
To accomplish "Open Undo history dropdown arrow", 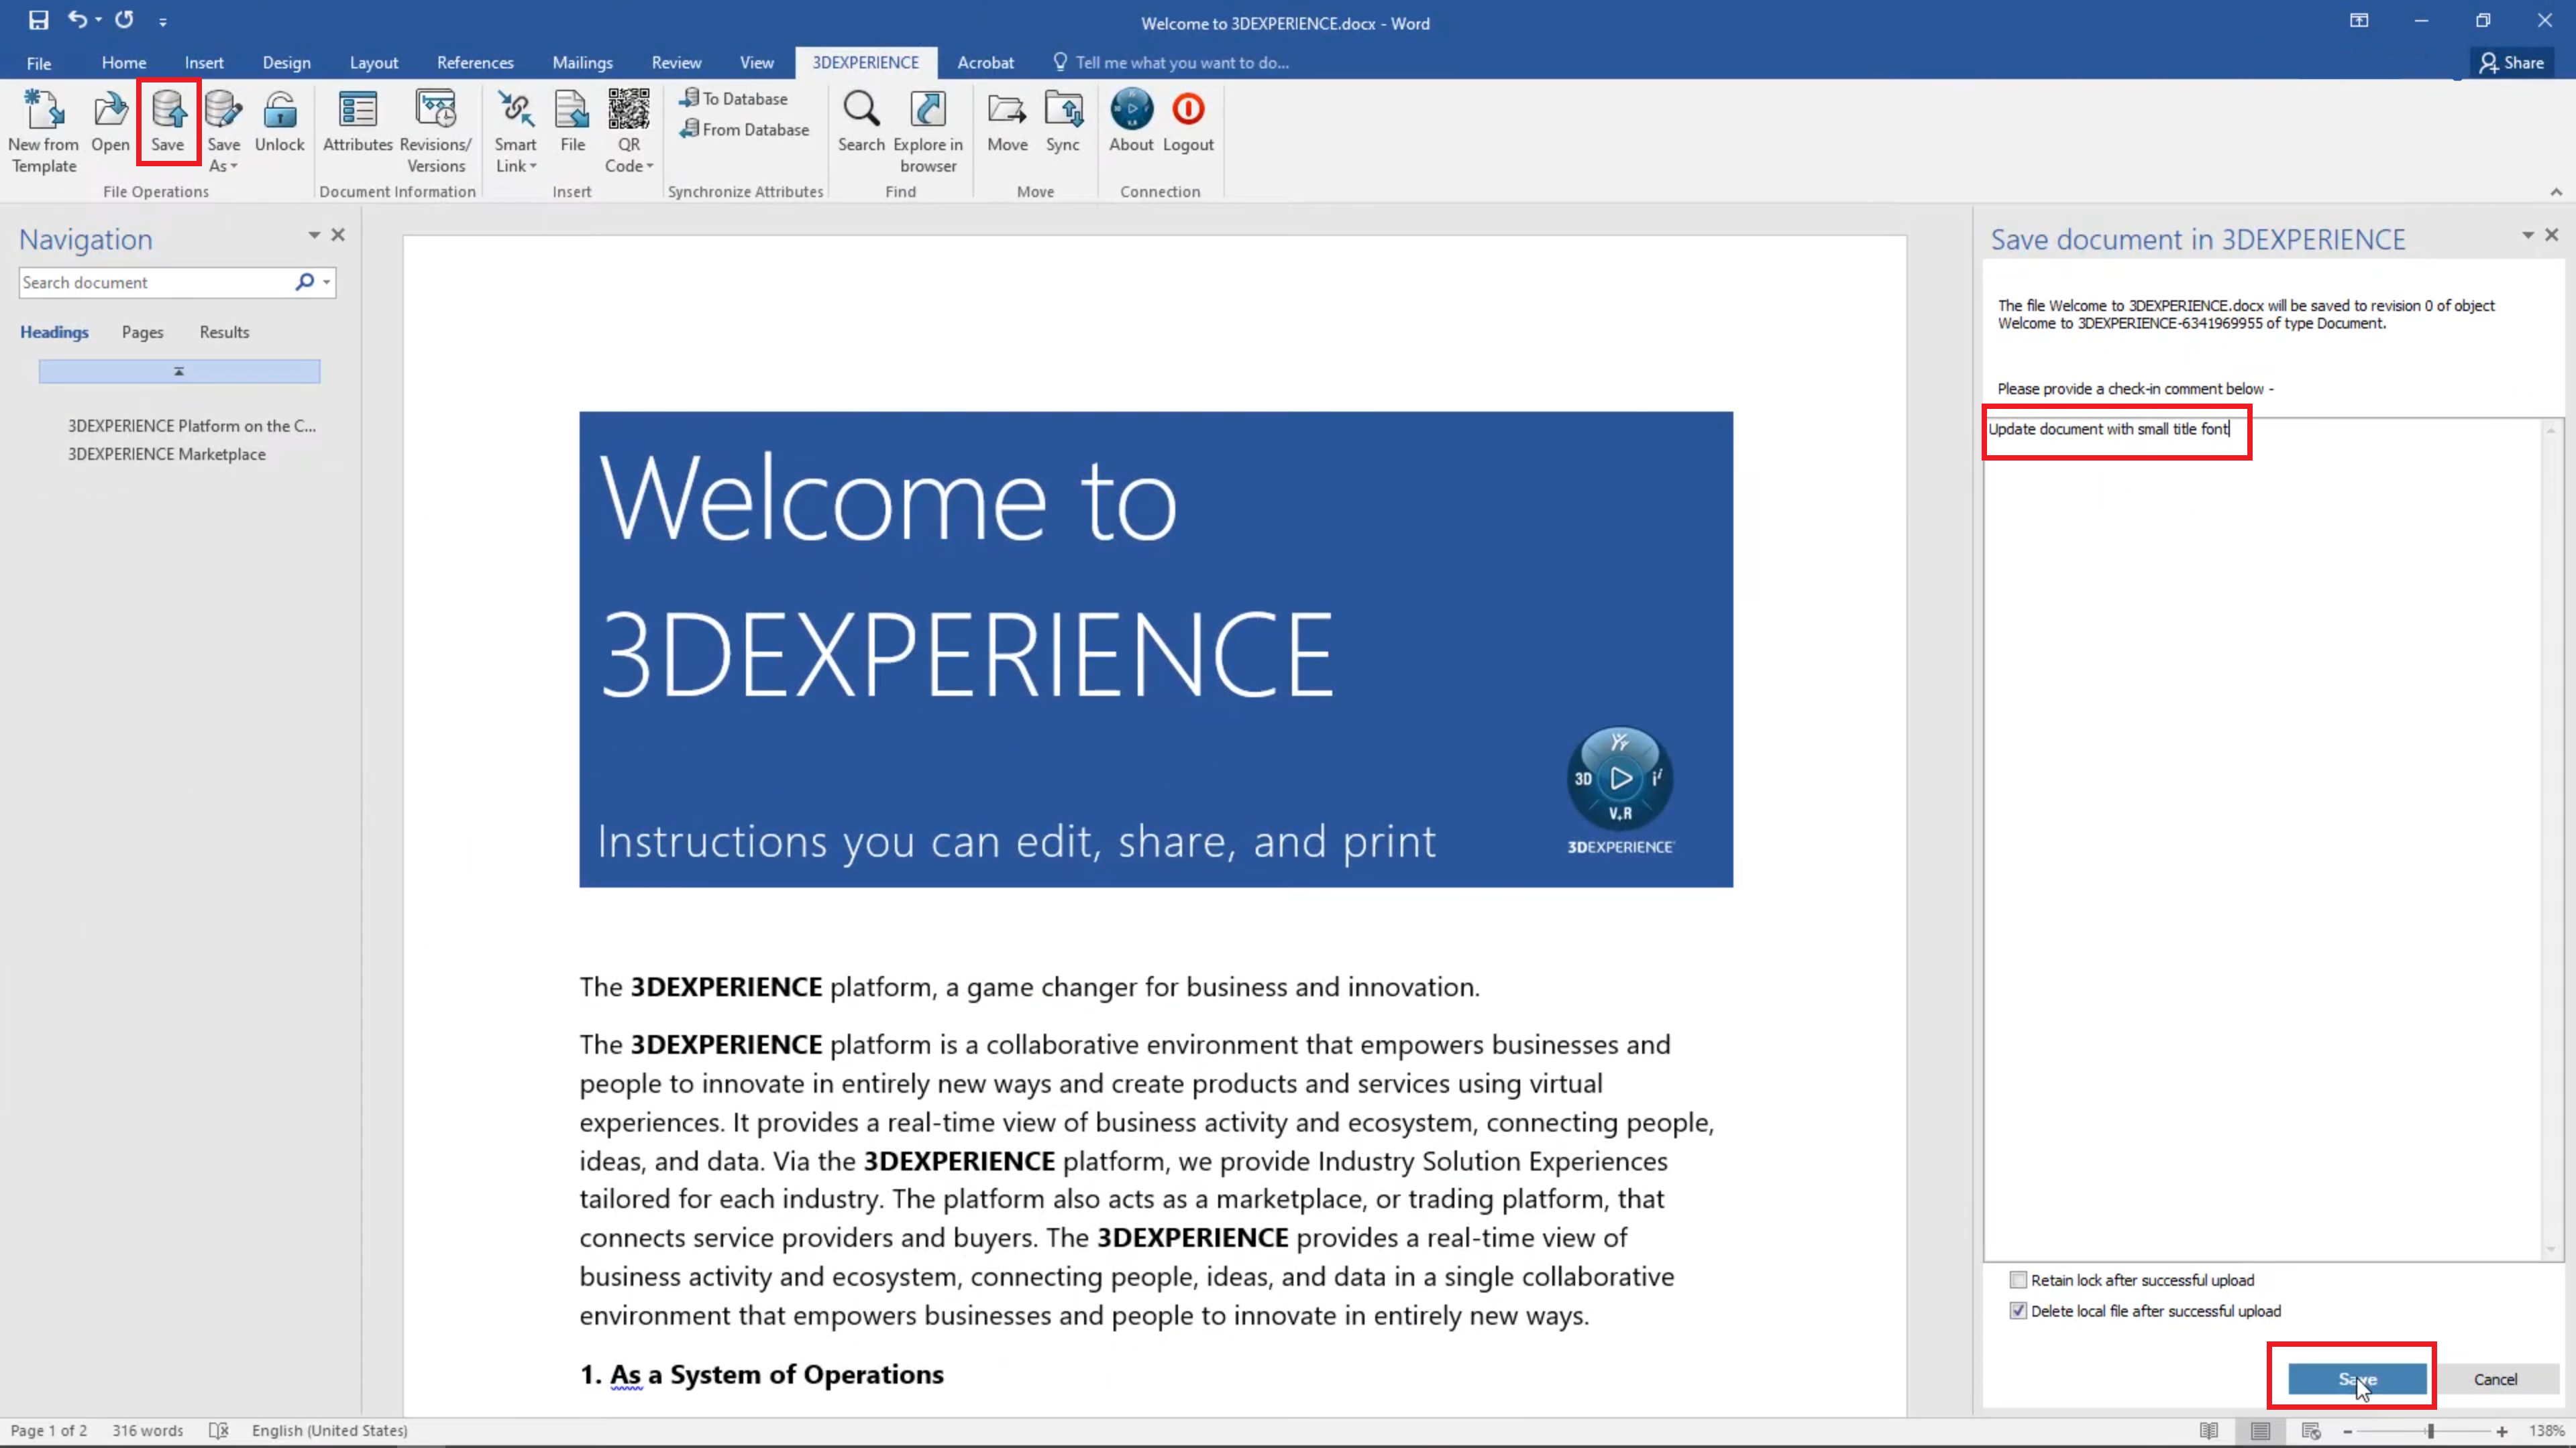I will [x=98, y=19].
